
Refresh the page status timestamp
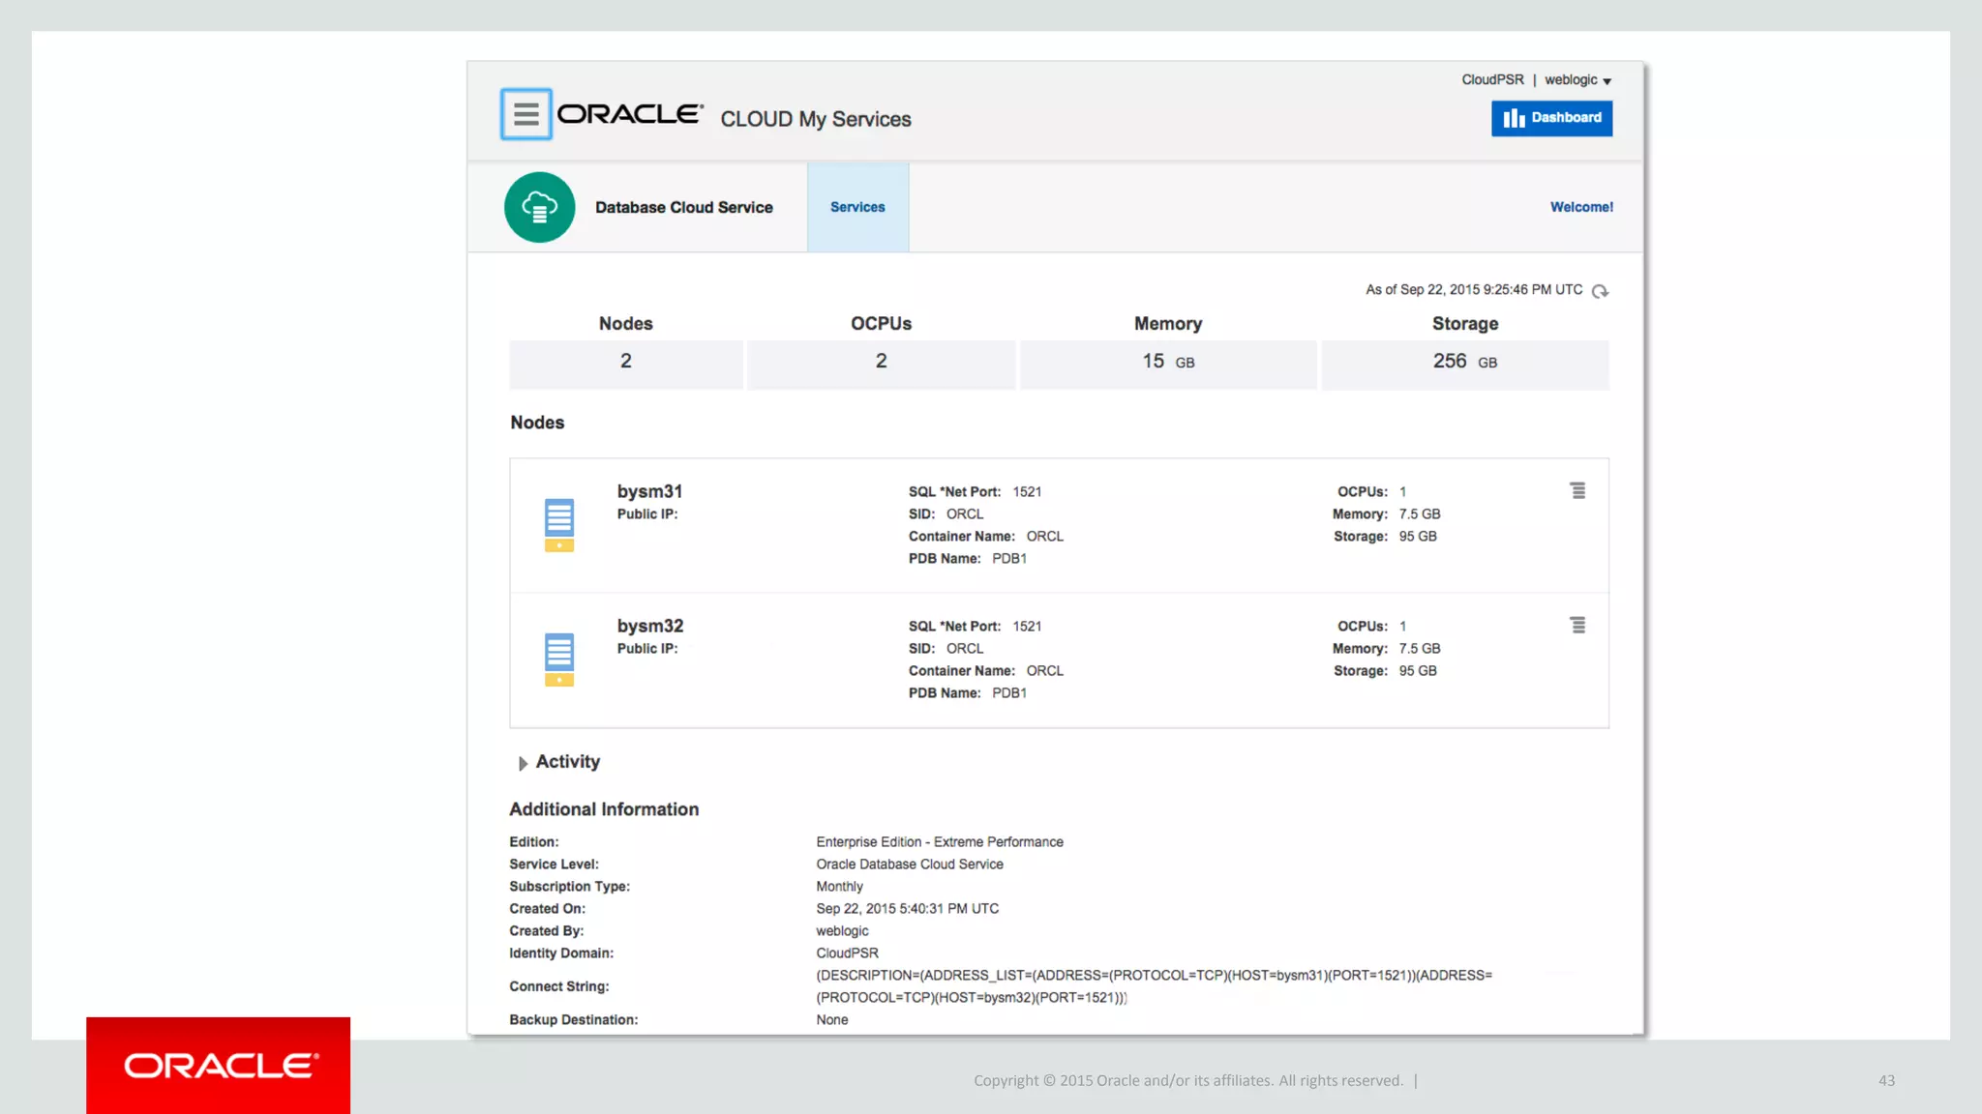[1600, 291]
